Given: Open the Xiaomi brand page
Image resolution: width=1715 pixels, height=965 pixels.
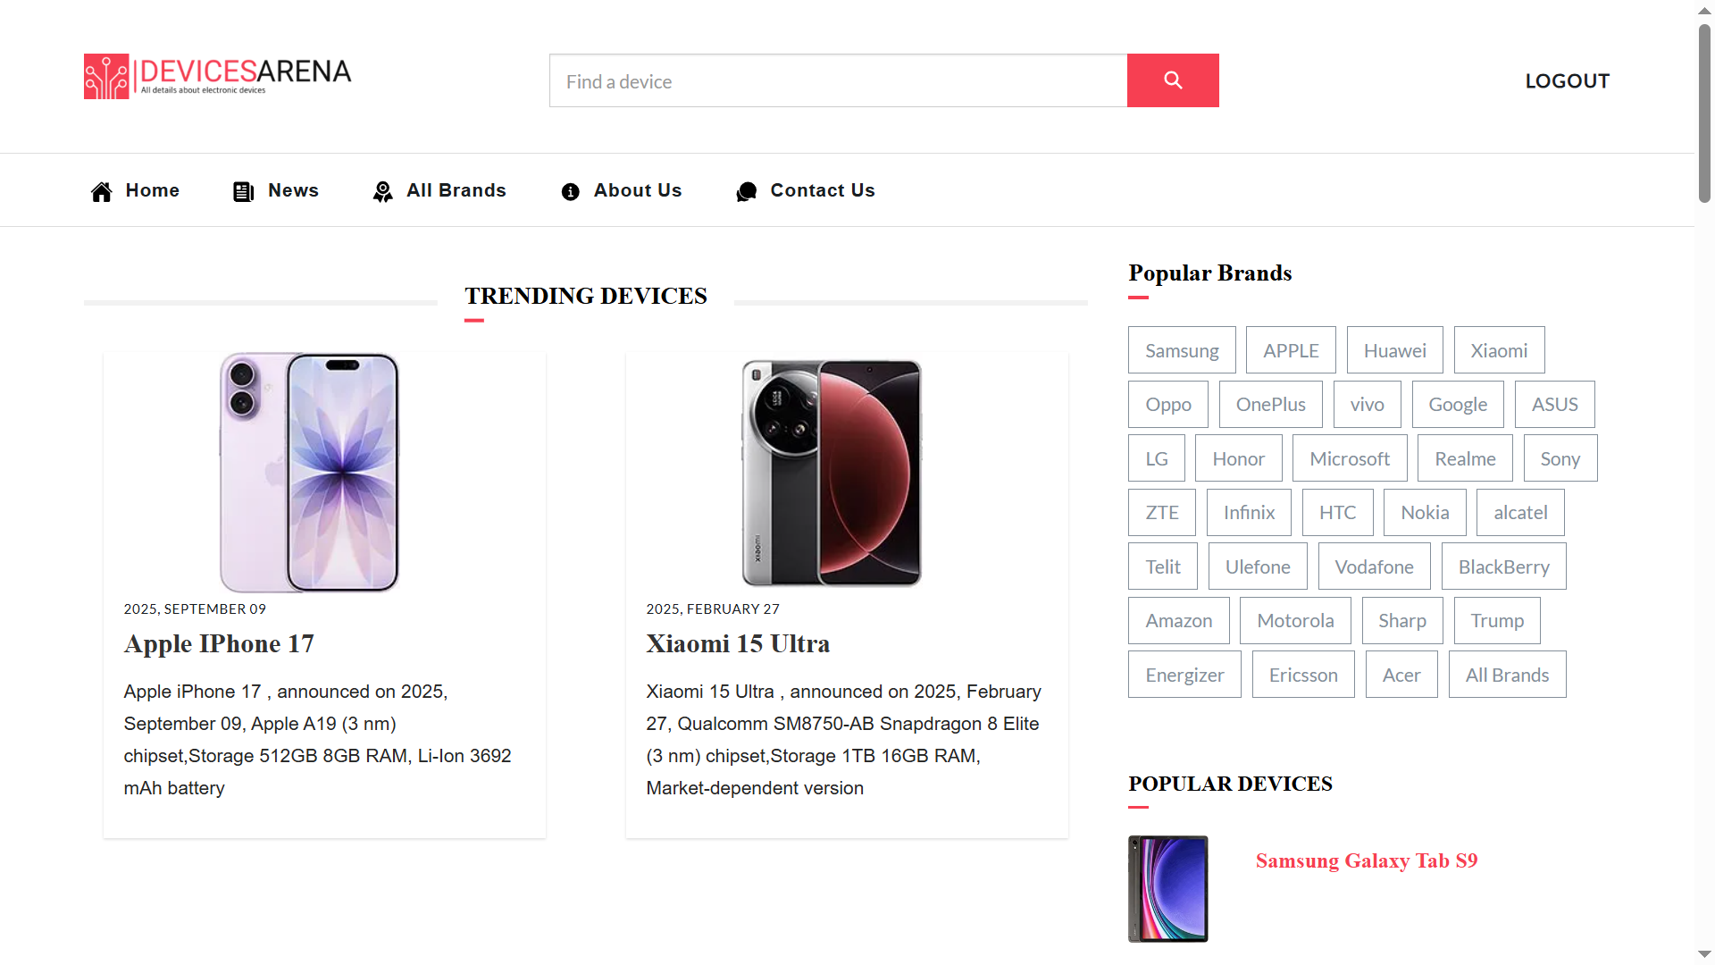Looking at the screenshot, I should pyautogui.click(x=1499, y=350).
